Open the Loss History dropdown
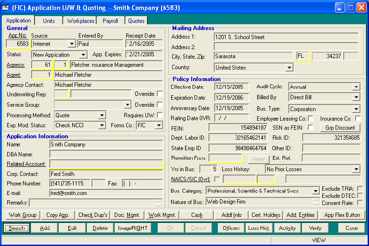Image resolution: width=369 pixels, height=246 pixels. click(x=356, y=169)
